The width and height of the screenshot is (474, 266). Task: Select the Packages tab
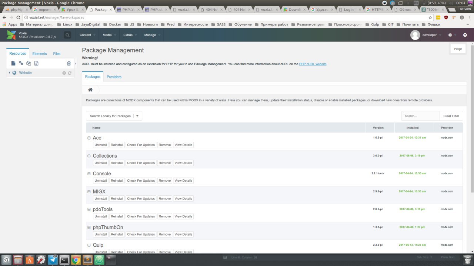point(93,77)
